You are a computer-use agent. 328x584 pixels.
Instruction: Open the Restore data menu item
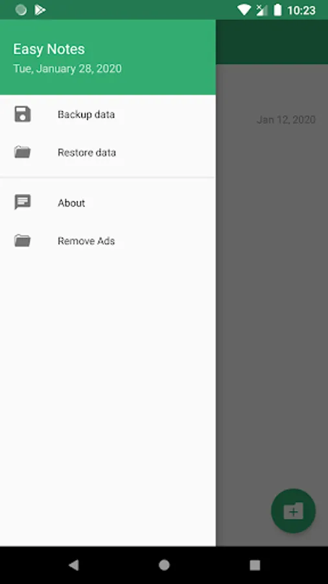point(108,152)
